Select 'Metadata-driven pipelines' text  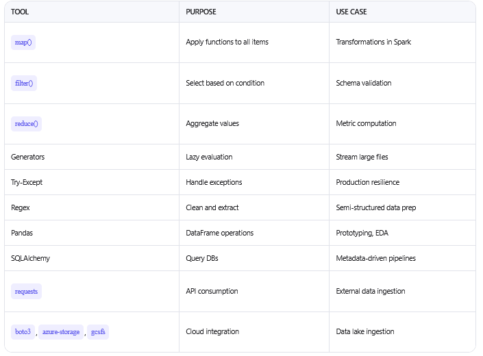point(375,258)
